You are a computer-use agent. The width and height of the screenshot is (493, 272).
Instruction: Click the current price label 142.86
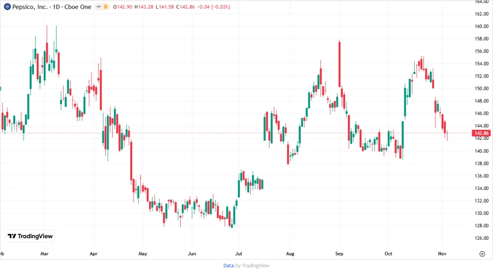[481, 133]
